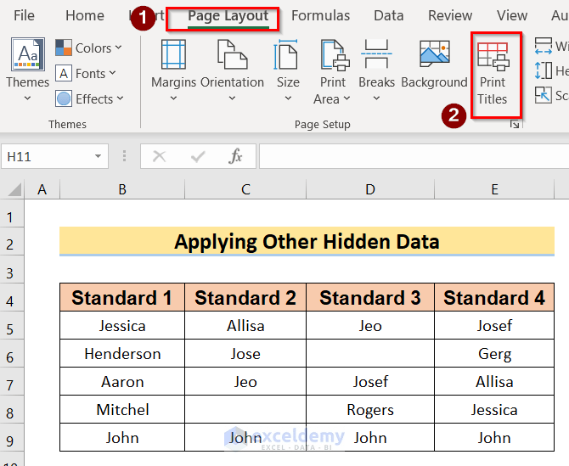Expand the Orientation dropdown chevron

click(232, 98)
